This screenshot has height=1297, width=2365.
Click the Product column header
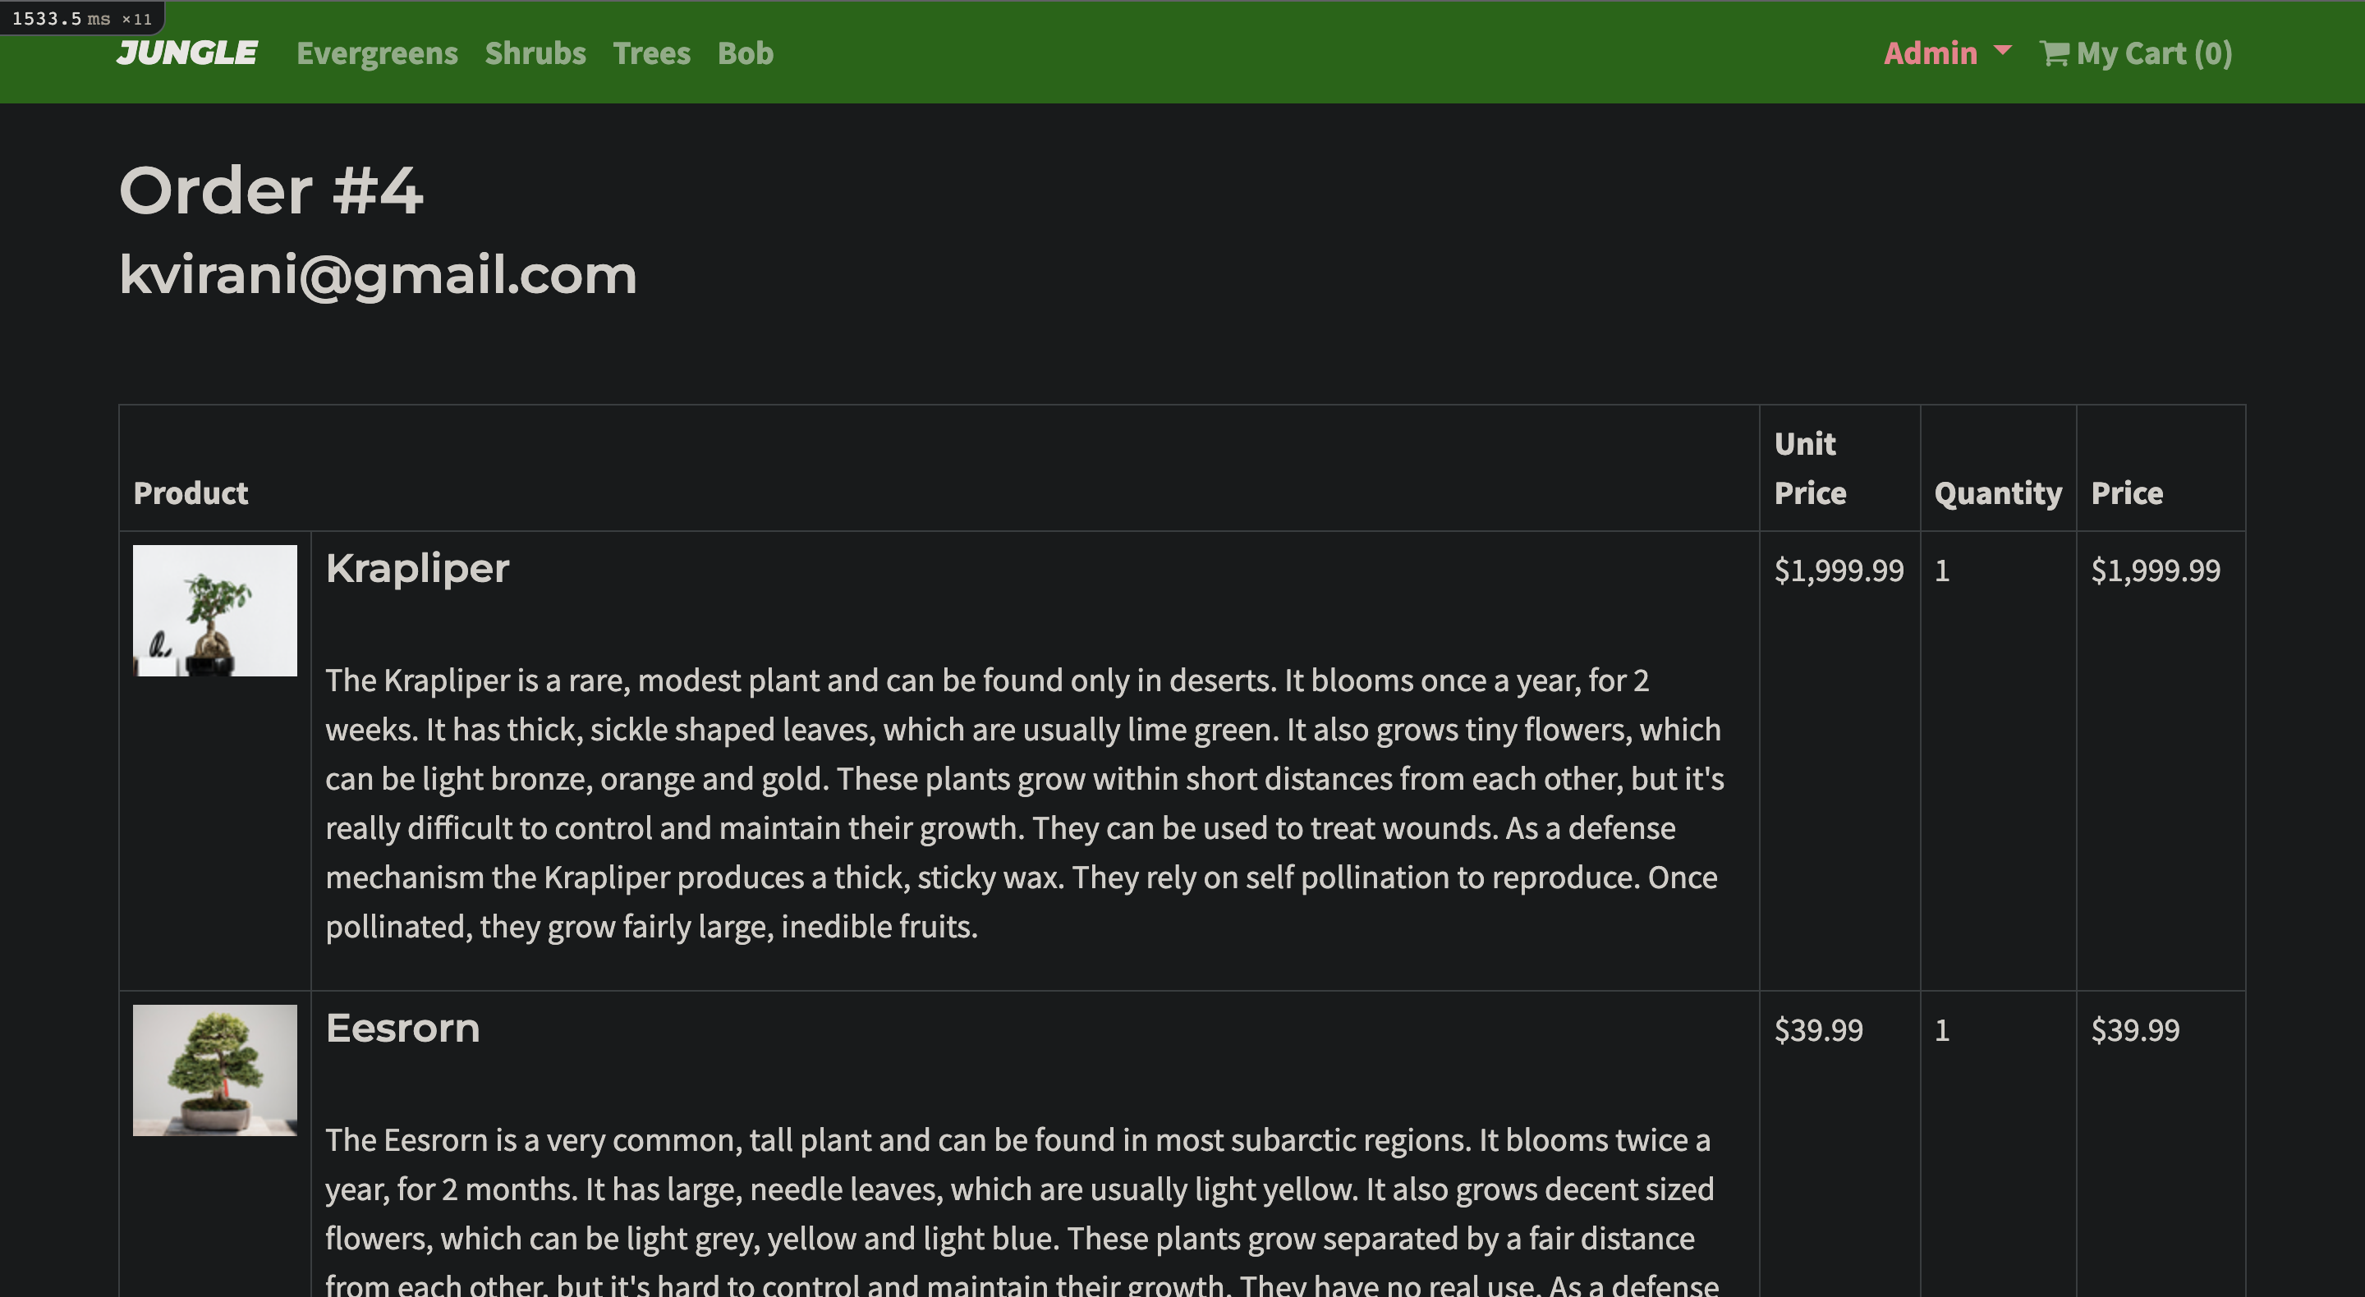(x=191, y=493)
